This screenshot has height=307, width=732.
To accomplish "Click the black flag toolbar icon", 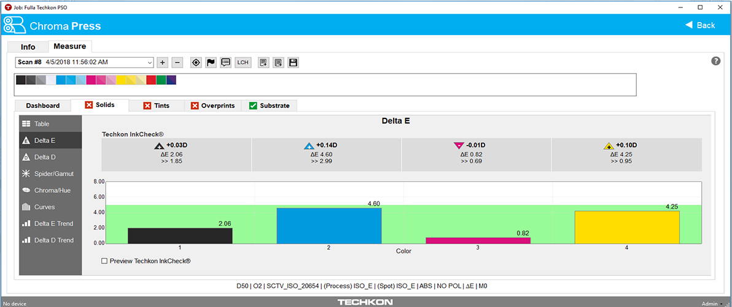I will (x=211, y=63).
